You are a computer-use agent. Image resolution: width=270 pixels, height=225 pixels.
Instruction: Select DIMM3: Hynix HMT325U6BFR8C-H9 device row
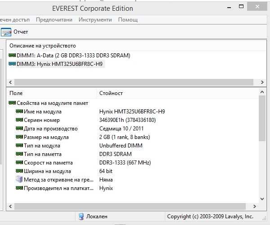click(x=57, y=64)
